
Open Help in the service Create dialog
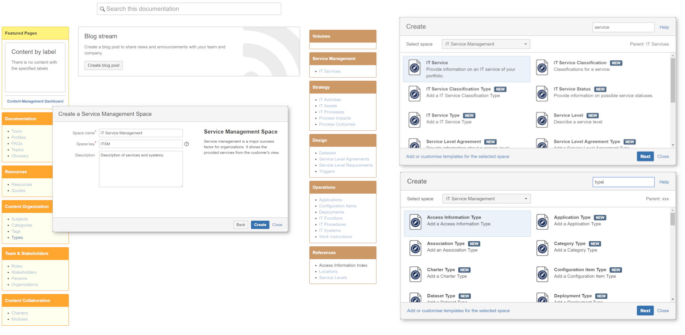664,27
